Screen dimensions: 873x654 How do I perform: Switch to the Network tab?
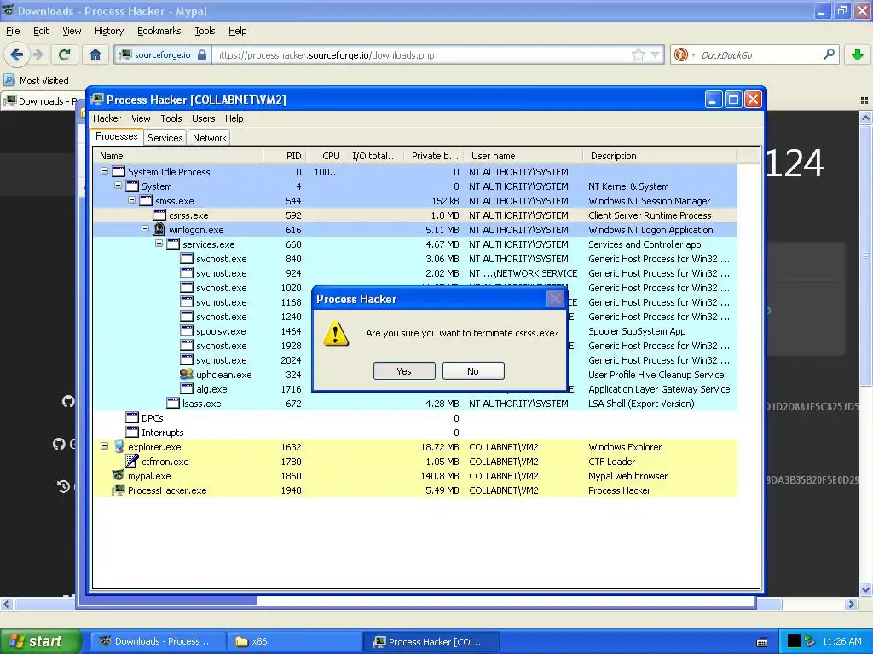pyautogui.click(x=210, y=137)
